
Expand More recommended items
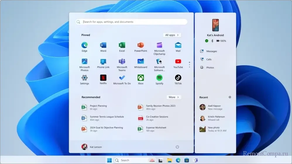click(174, 97)
